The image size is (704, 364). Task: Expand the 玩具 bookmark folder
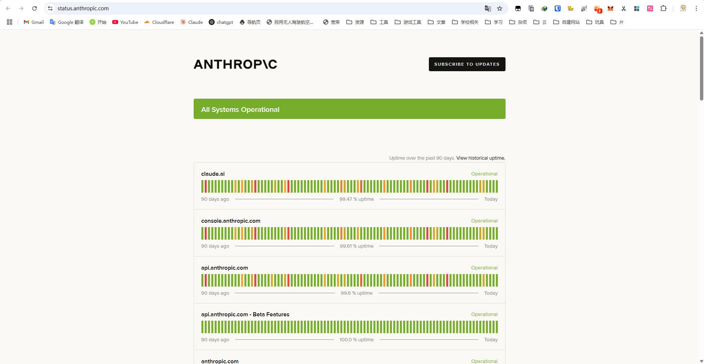[x=595, y=22]
